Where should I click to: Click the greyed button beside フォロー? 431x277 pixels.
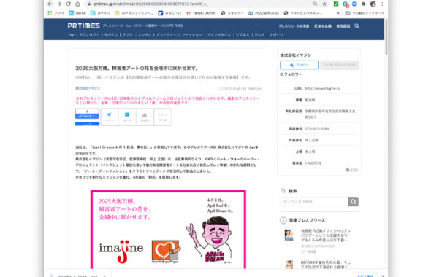(340, 65)
